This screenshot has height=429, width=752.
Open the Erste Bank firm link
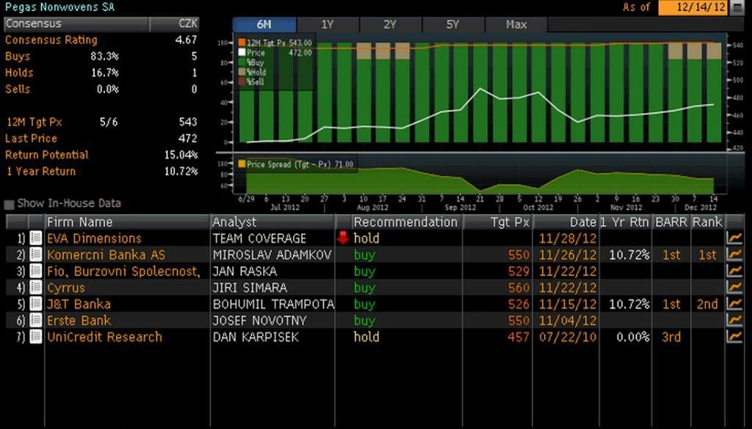coord(79,320)
